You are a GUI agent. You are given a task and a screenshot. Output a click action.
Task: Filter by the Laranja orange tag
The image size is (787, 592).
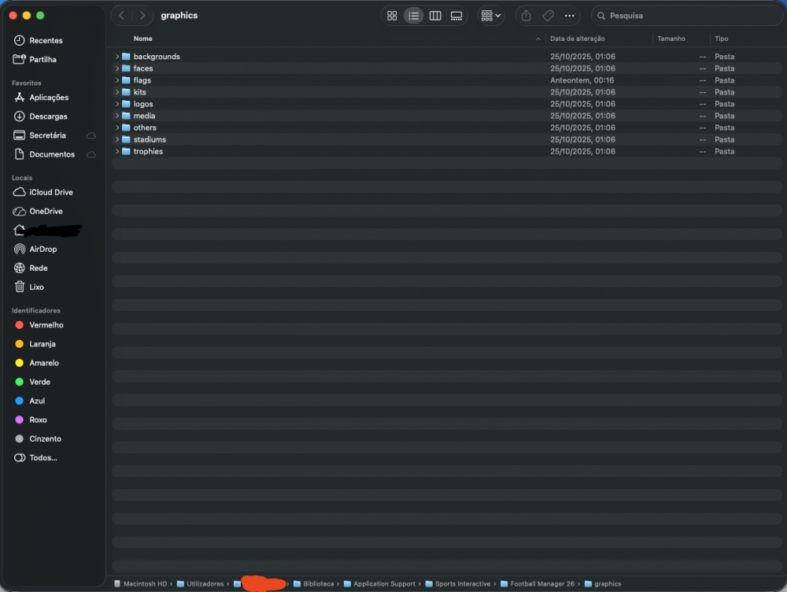tap(35, 344)
